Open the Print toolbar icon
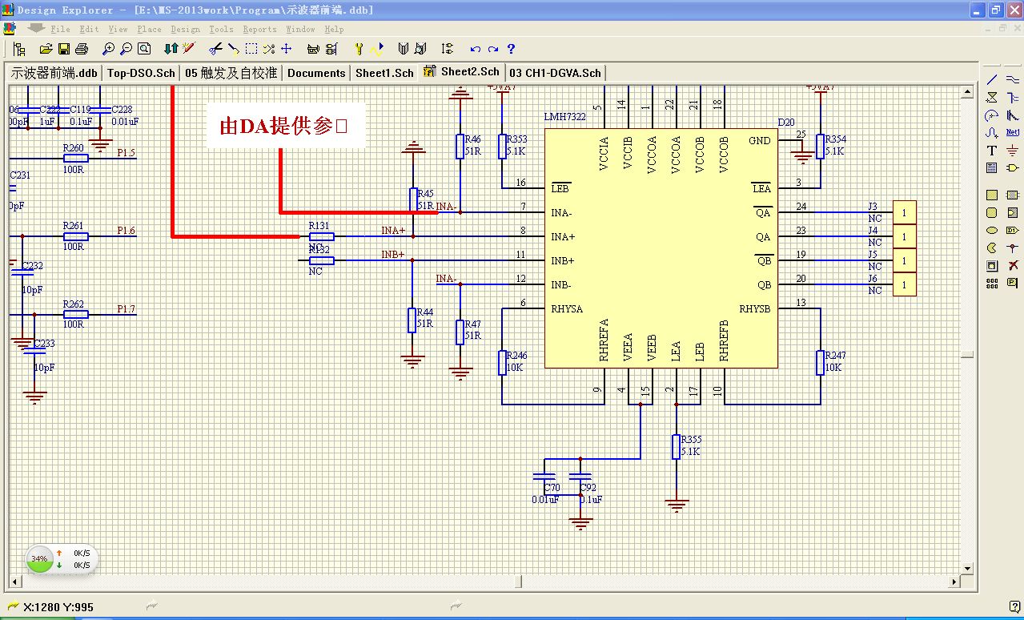 [x=81, y=49]
